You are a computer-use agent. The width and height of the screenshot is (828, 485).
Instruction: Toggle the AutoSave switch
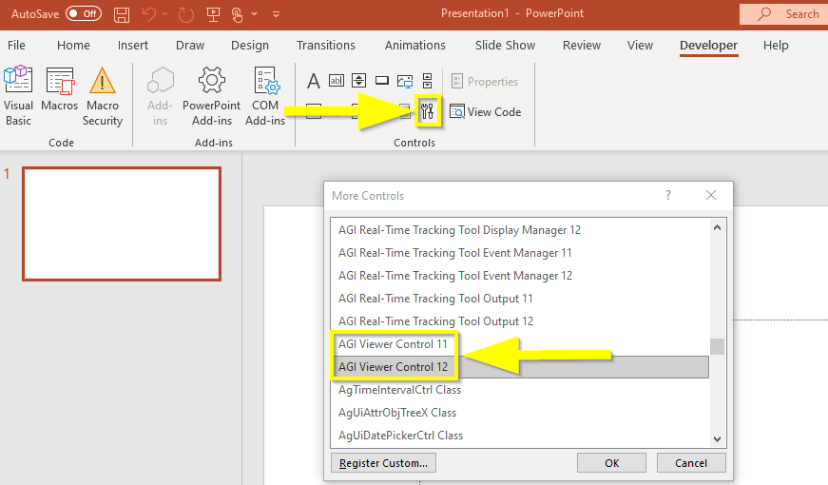pos(84,13)
